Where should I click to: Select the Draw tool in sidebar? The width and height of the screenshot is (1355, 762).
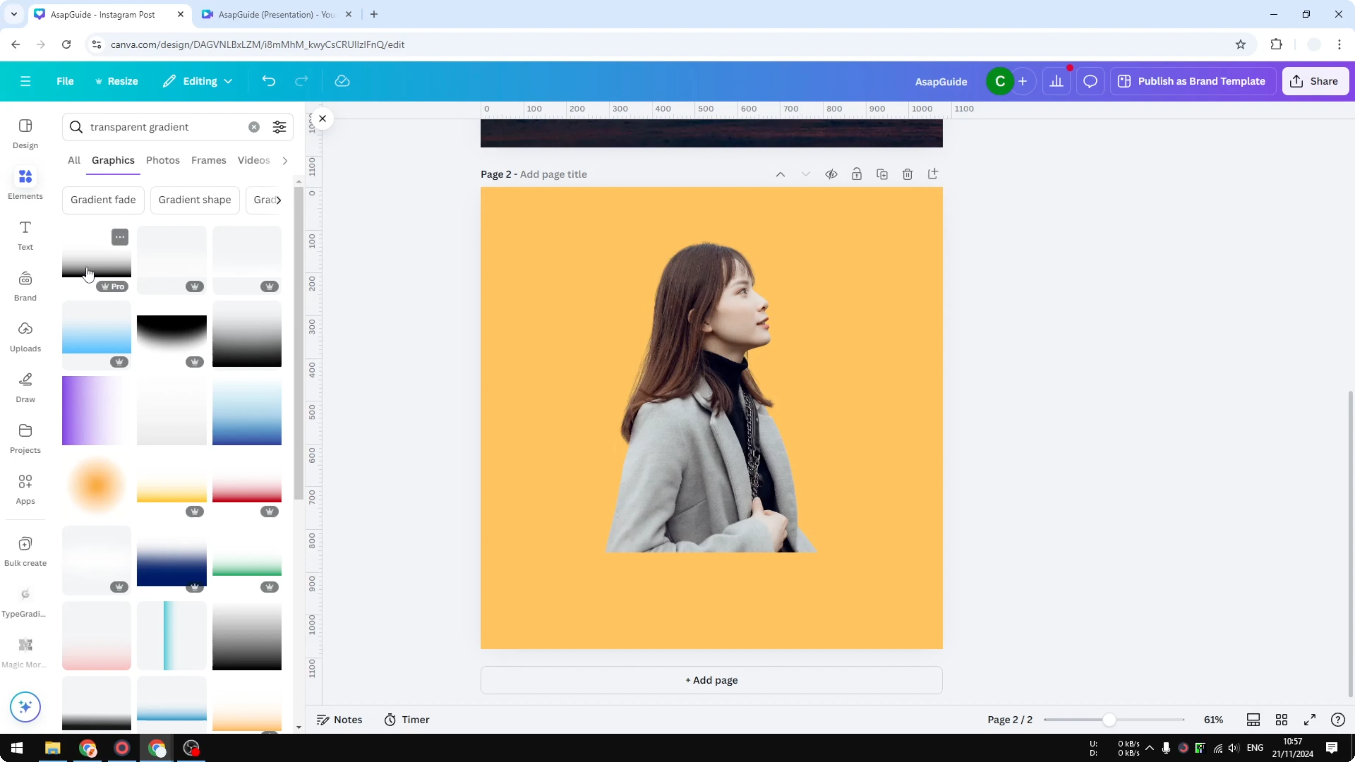tap(25, 387)
